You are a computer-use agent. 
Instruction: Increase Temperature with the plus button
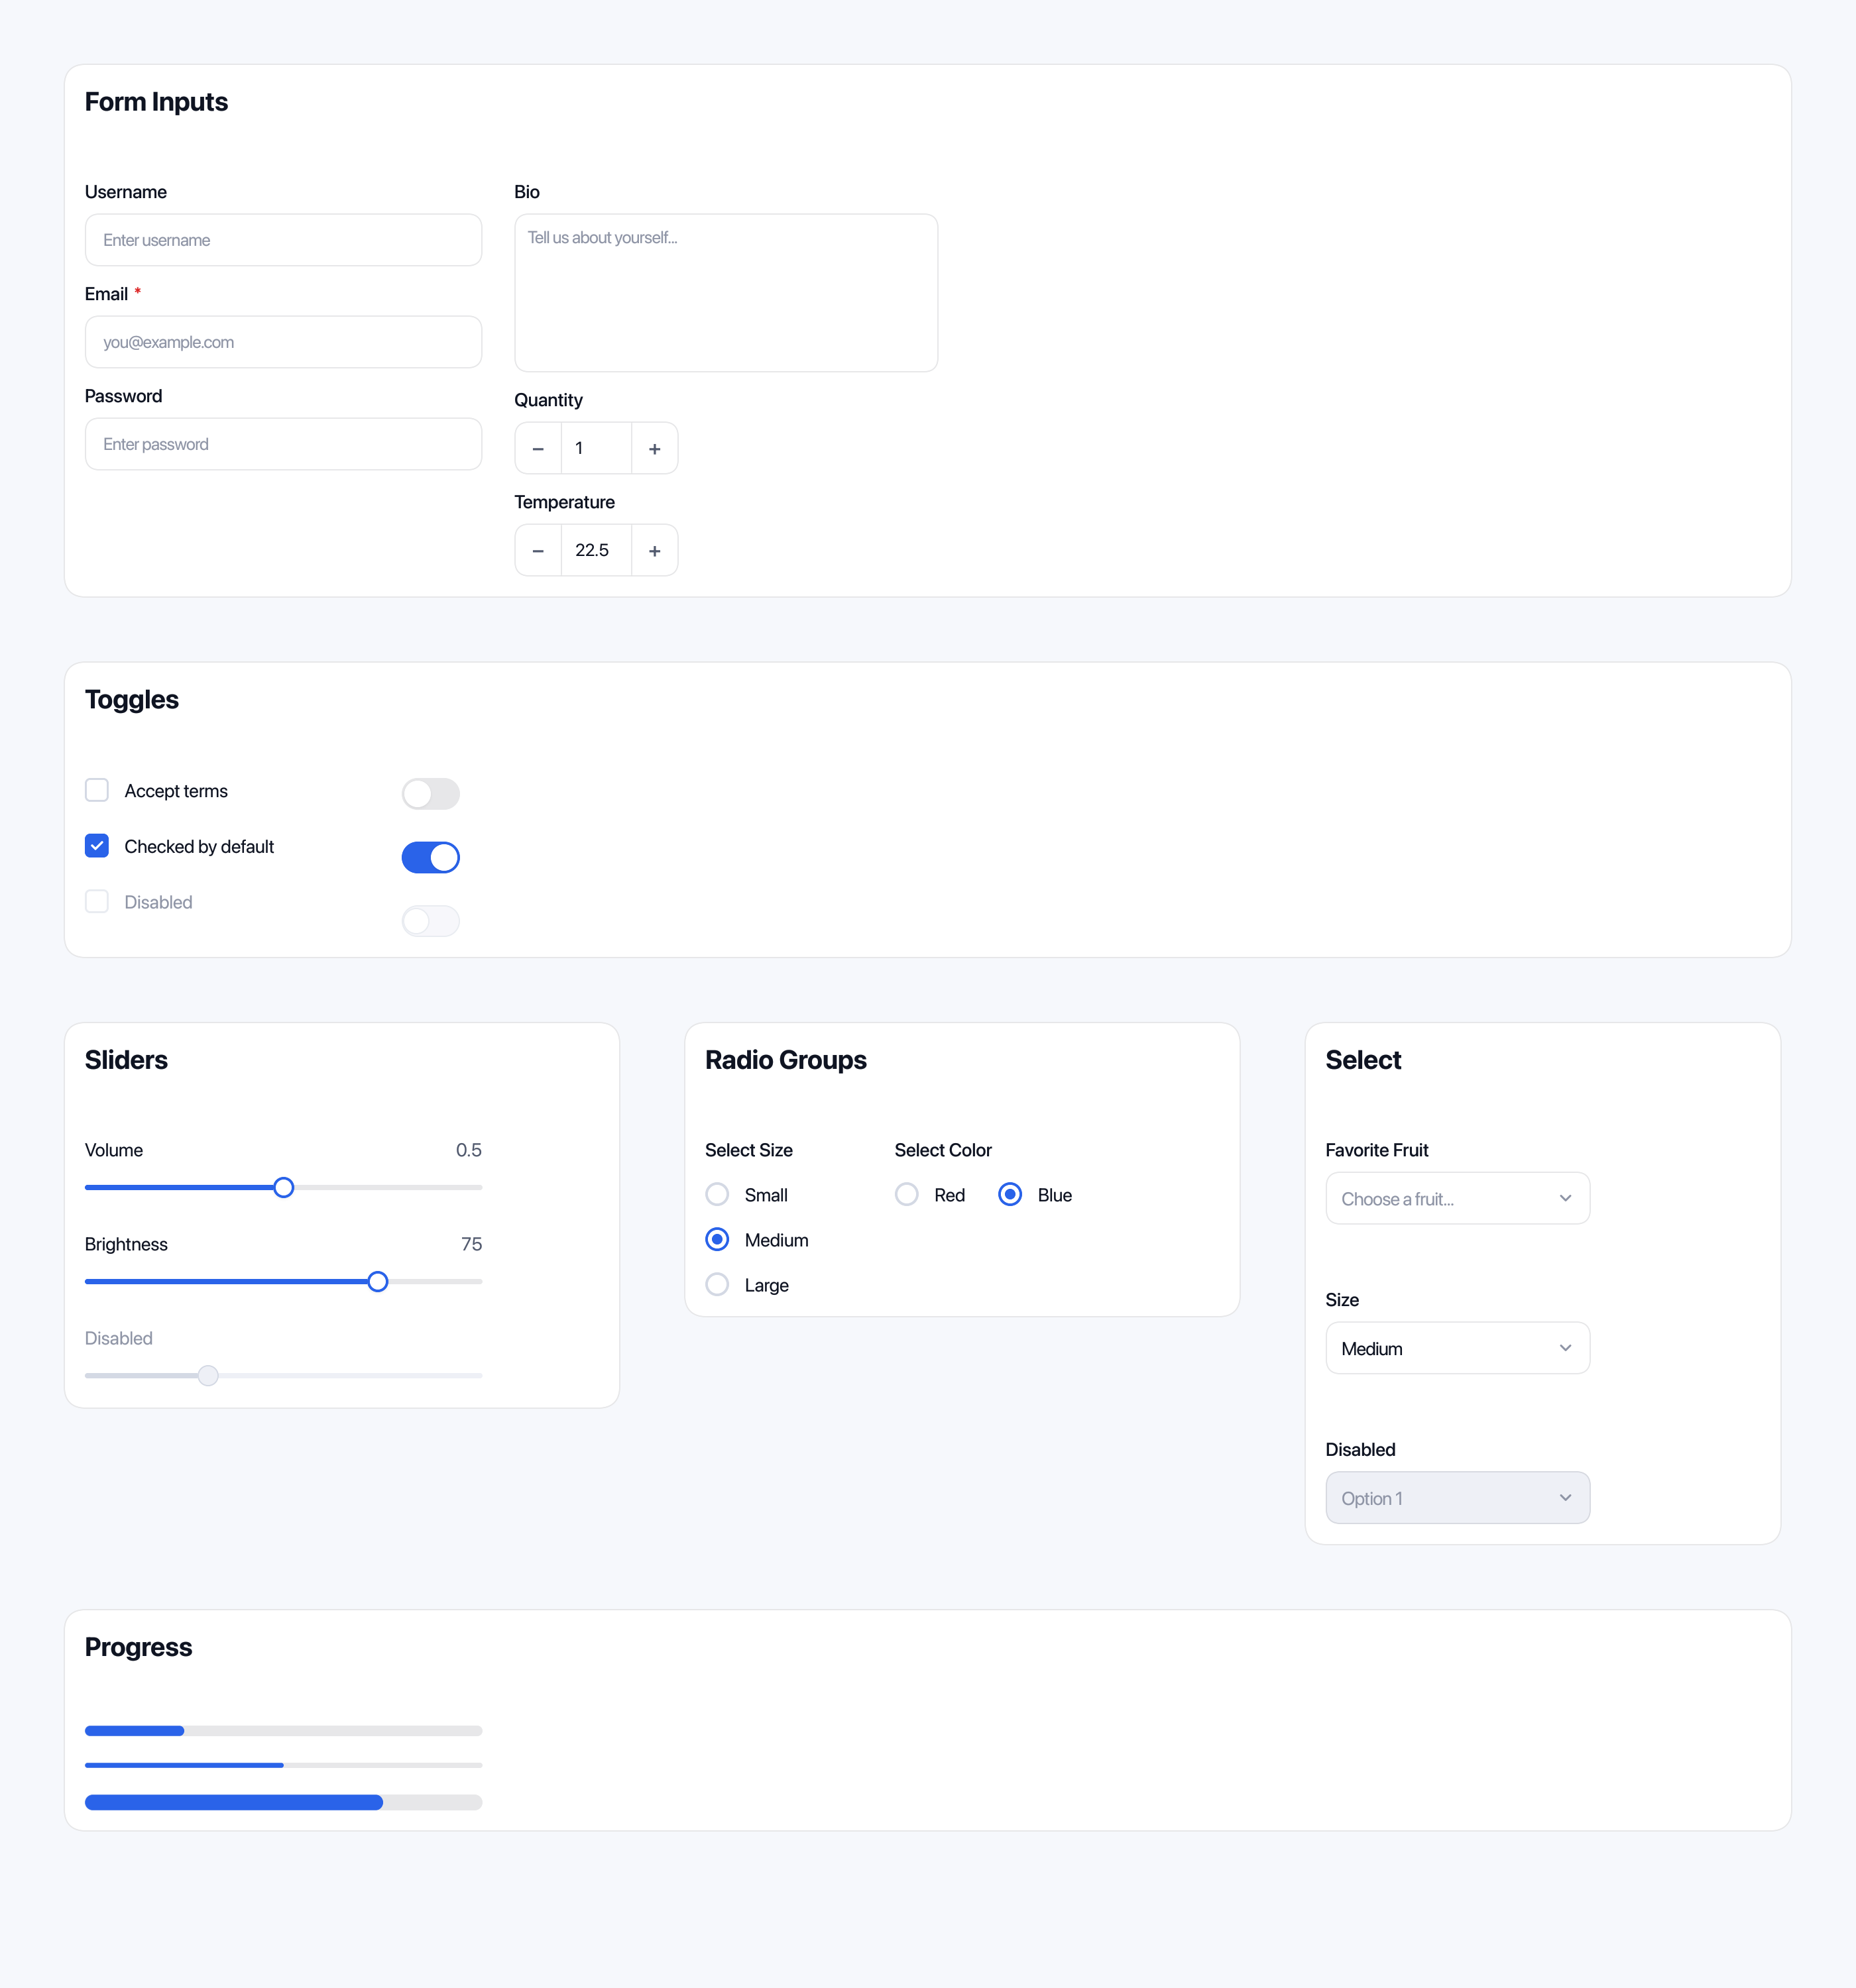[x=654, y=551]
